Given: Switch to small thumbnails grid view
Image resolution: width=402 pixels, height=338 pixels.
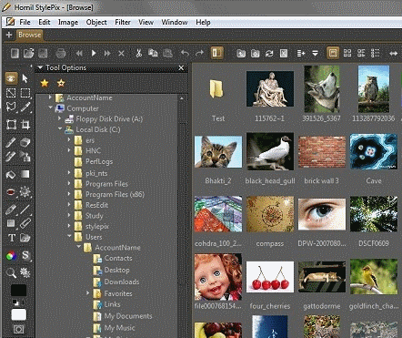Looking at the screenshot, I should (347, 54).
